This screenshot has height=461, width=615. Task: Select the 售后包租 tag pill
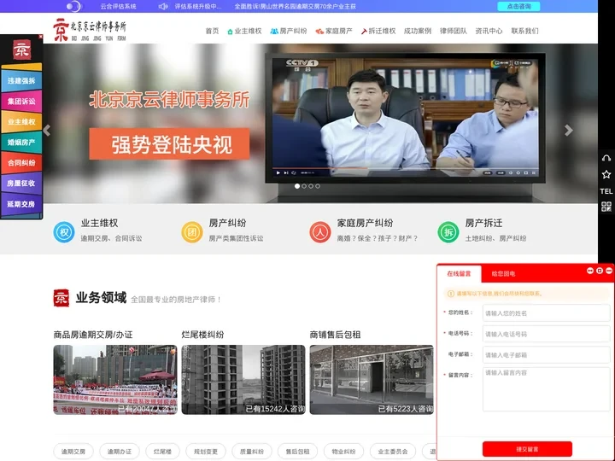(298, 452)
